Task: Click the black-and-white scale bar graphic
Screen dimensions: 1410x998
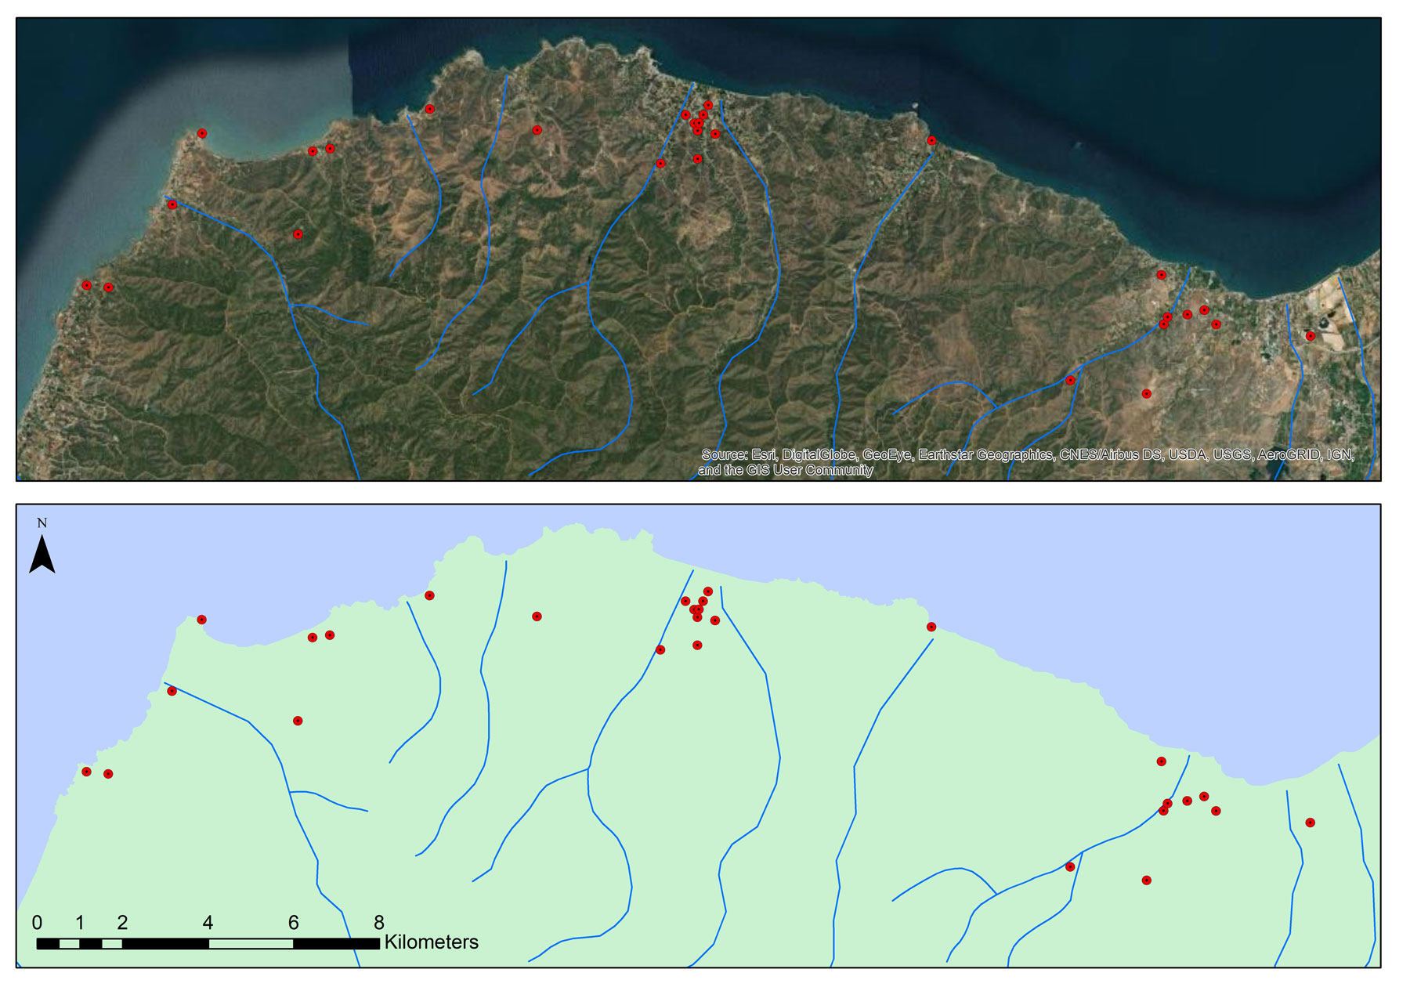Action: 208,943
